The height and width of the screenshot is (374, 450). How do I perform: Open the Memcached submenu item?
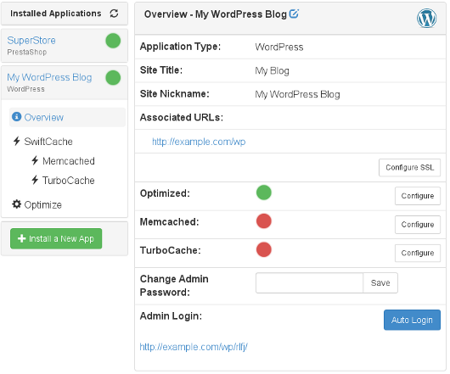tap(69, 161)
